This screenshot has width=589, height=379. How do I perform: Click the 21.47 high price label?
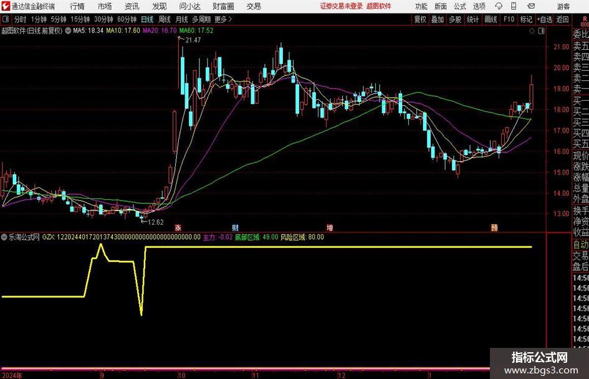point(193,40)
